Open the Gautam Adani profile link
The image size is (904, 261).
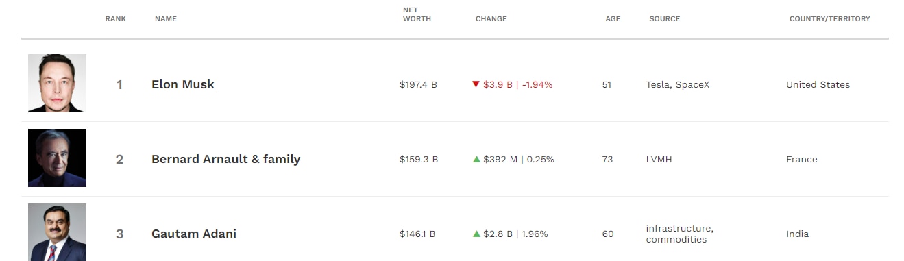[194, 234]
